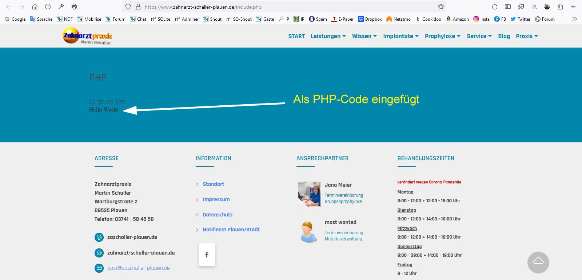This screenshot has height=280, width=582.
Task: Bookmark this page with the star icon
Action: pyautogui.click(x=441, y=7)
